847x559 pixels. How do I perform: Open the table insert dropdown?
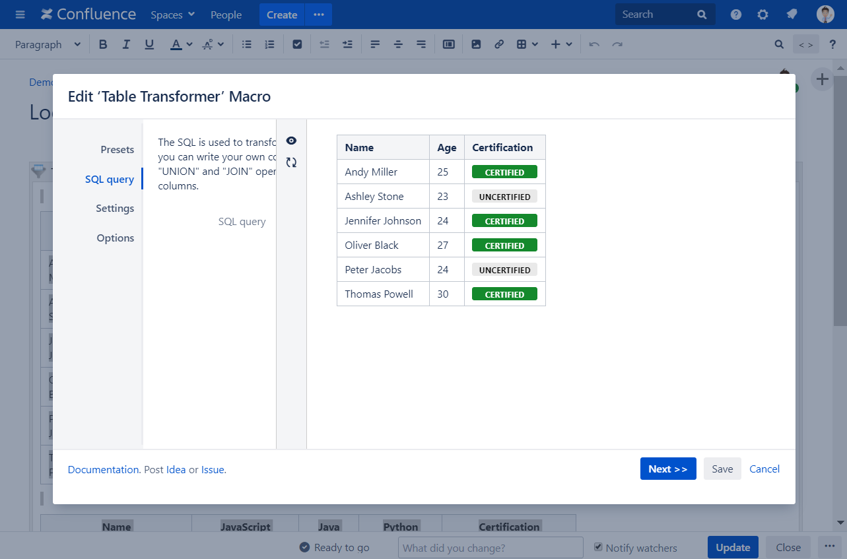tap(527, 44)
